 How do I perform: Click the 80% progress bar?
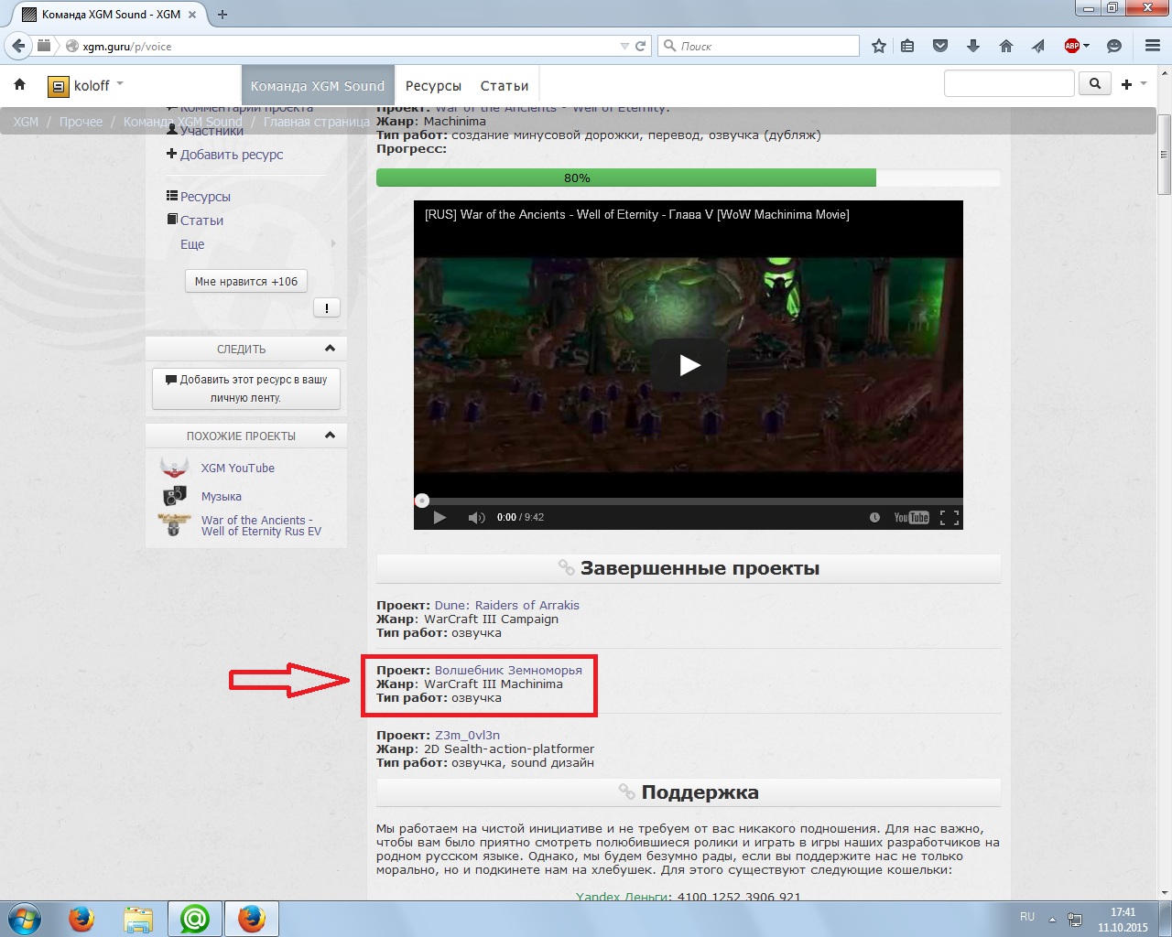[689, 178]
